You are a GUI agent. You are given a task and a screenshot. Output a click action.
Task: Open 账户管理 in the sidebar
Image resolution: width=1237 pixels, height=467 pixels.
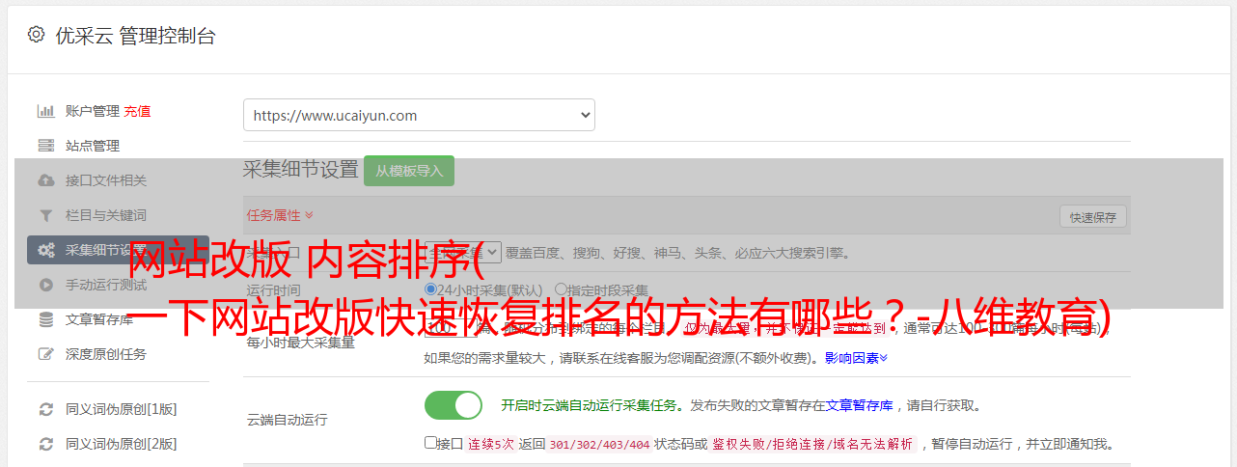(92, 111)
